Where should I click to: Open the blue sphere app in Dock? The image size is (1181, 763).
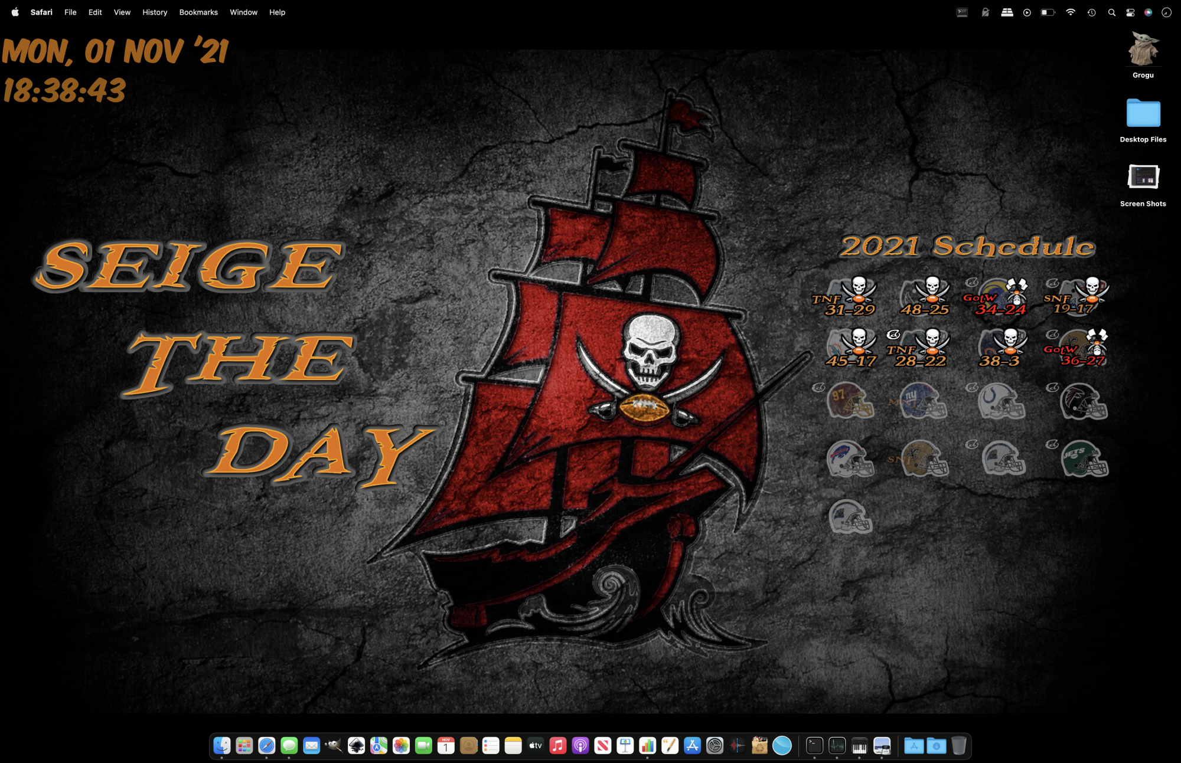(x=782, y=745)
